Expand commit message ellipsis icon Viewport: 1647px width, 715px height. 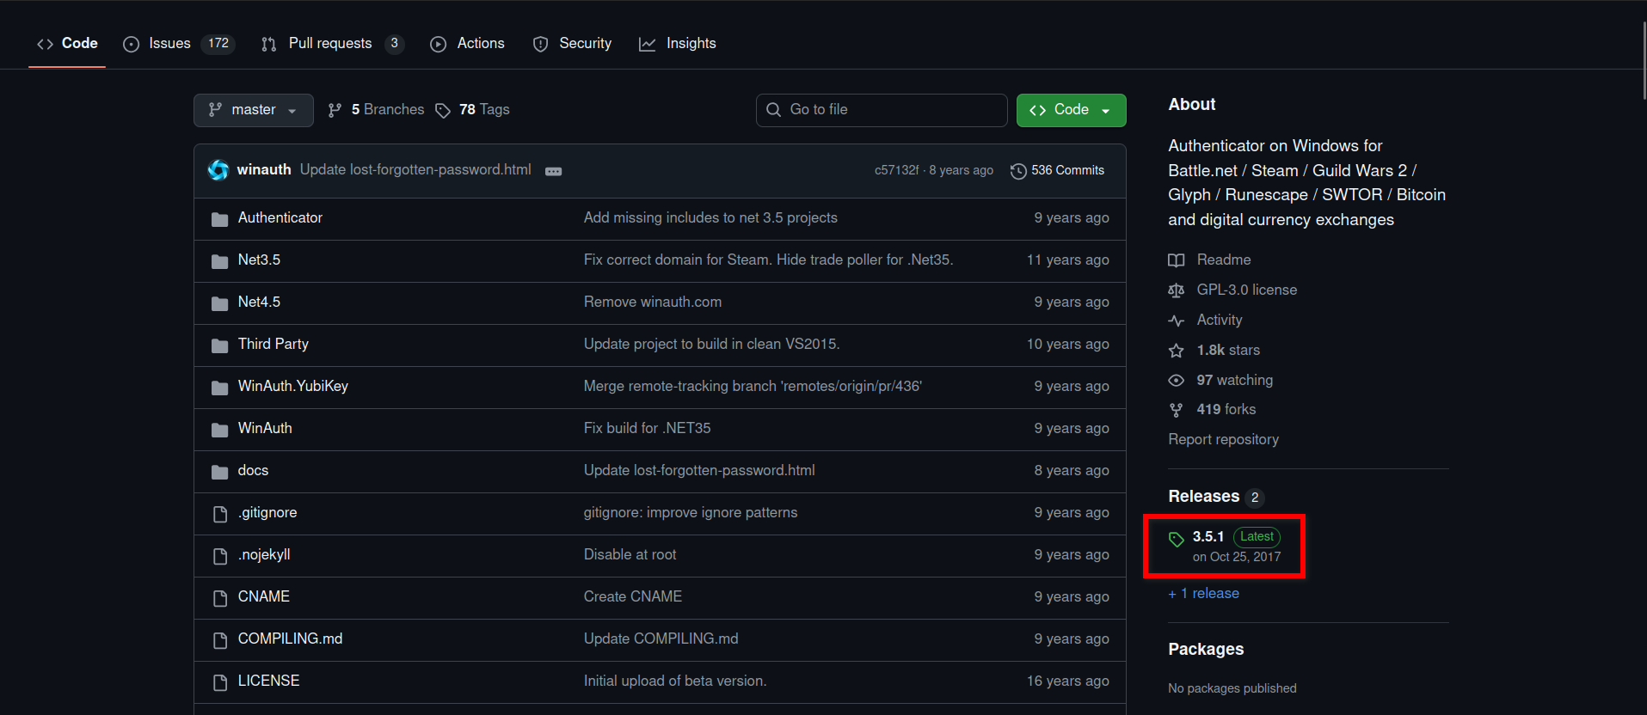click(x=553, y=171)
